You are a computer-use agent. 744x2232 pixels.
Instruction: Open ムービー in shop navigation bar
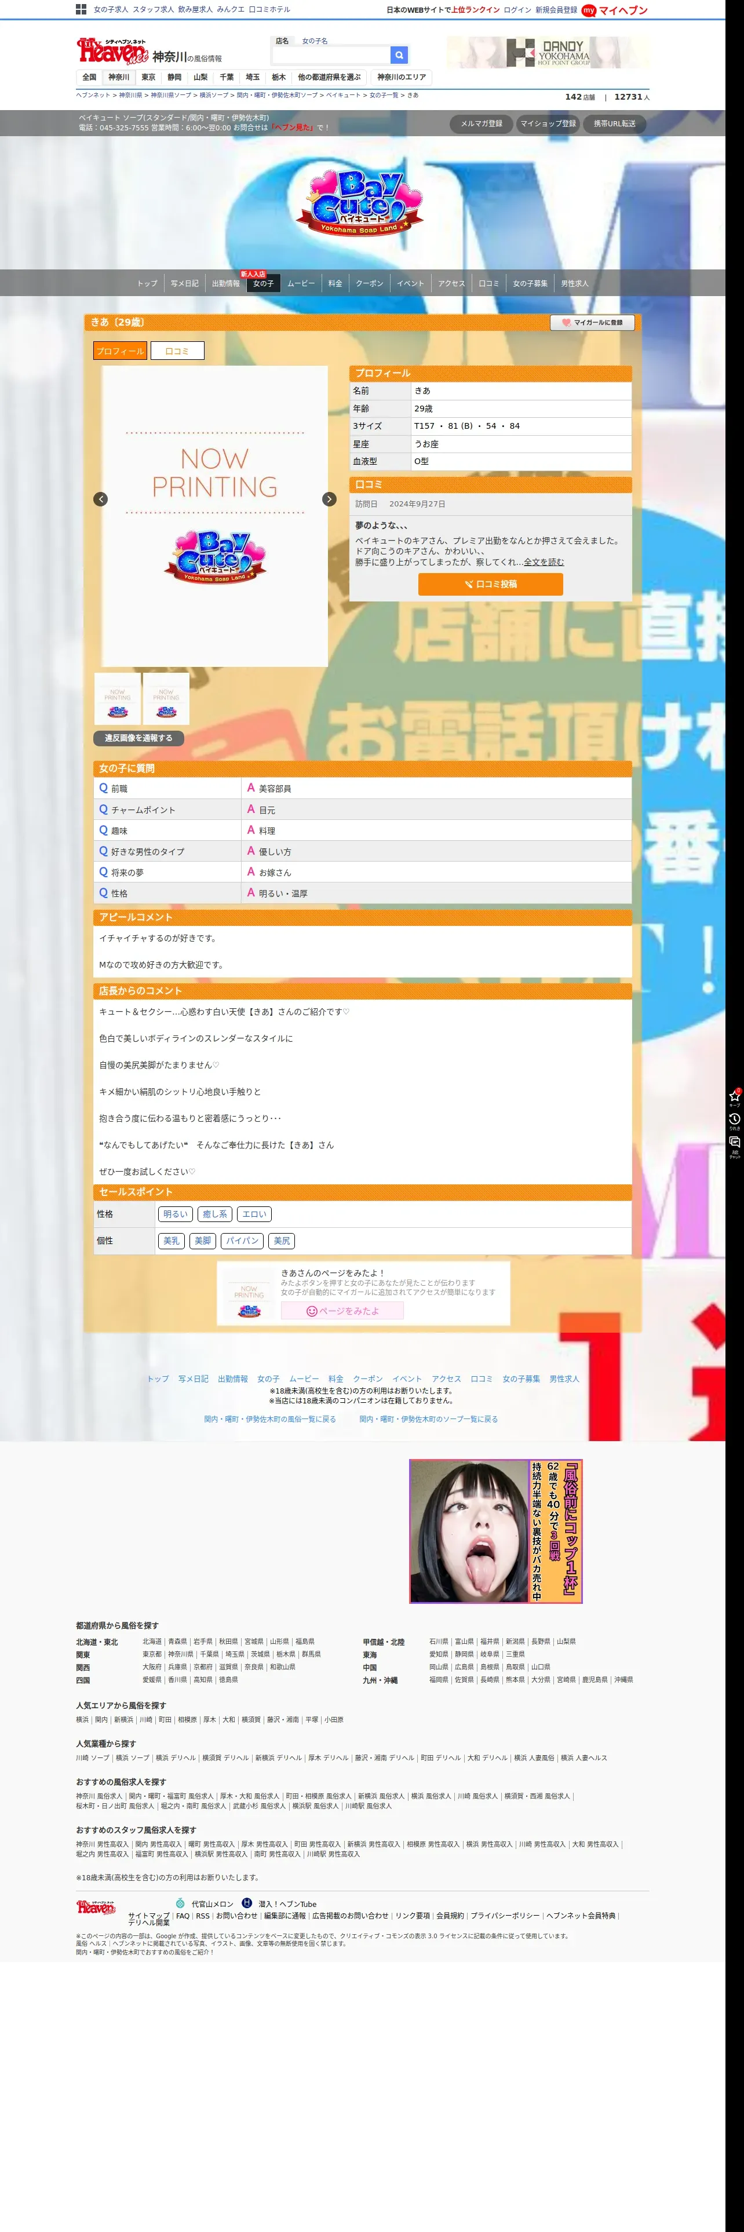click(301, 283)
